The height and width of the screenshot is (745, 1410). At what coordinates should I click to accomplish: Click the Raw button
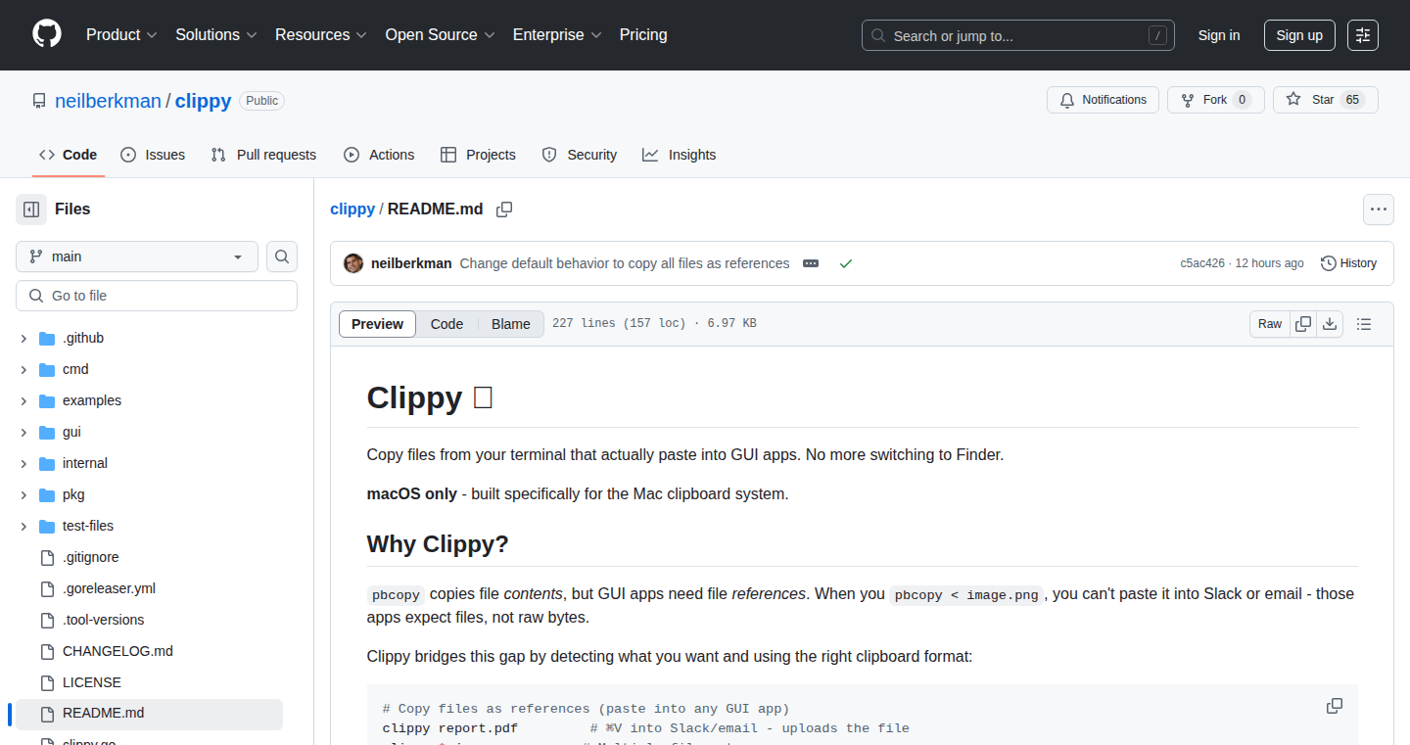[1270, 324]
